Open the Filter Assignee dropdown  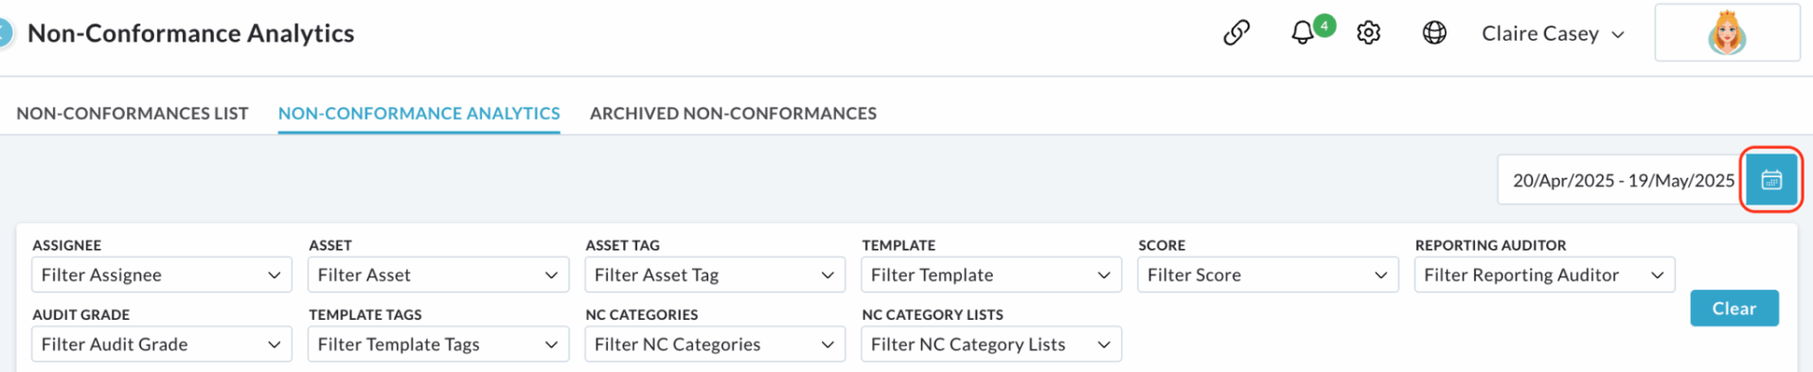coord(161,275)
